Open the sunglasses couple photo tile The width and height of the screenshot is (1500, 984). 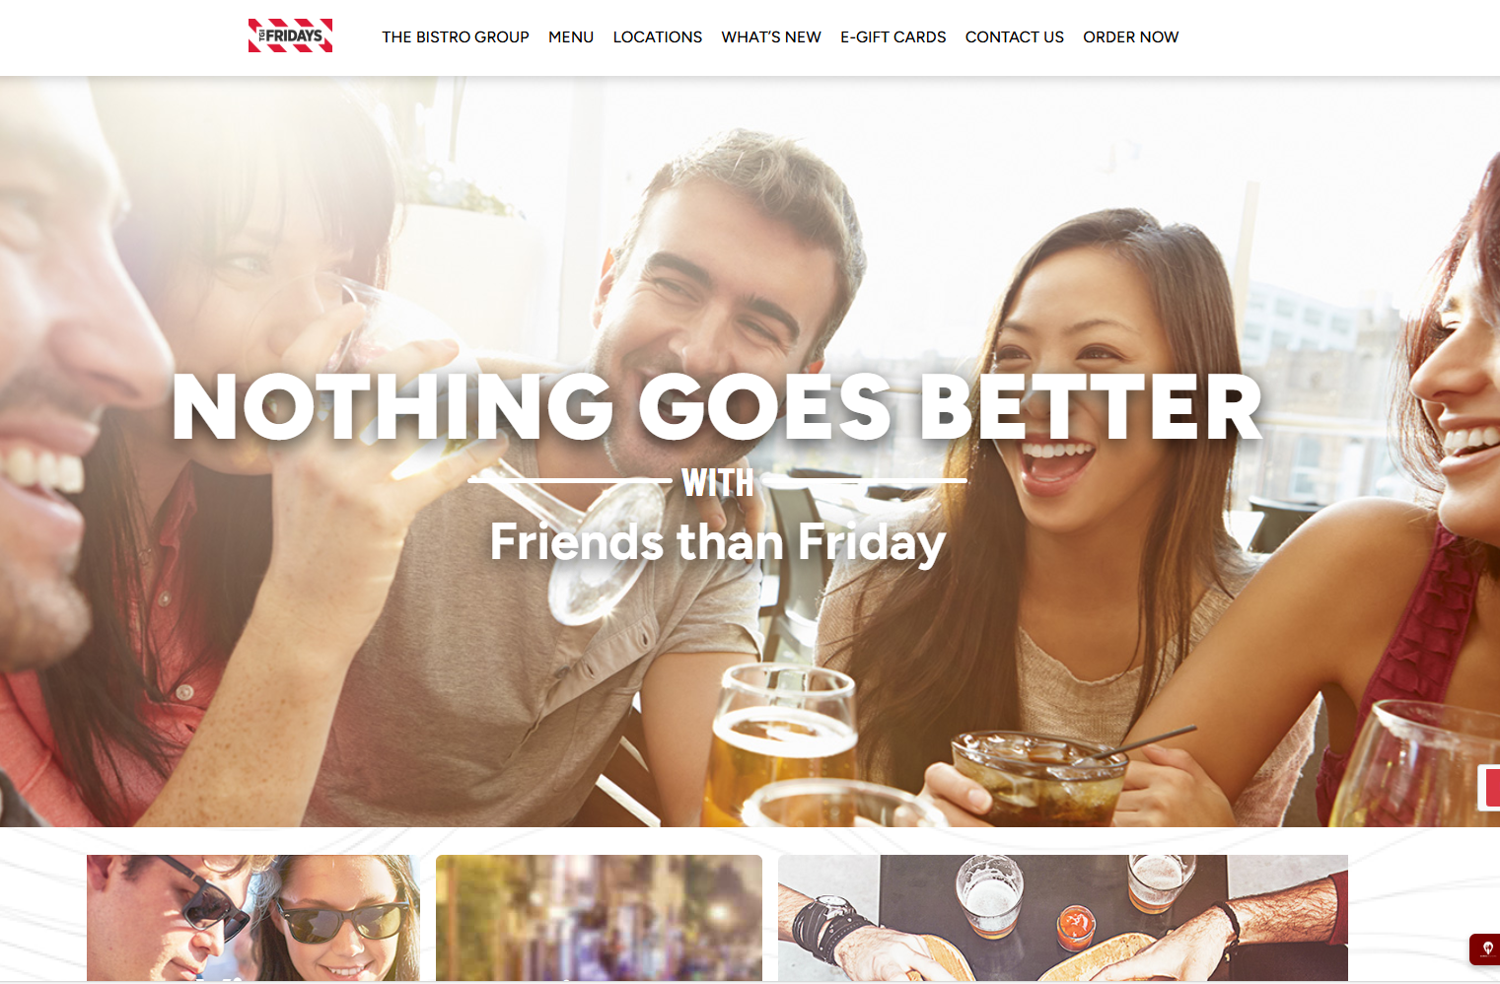click(x=253, y=917)
